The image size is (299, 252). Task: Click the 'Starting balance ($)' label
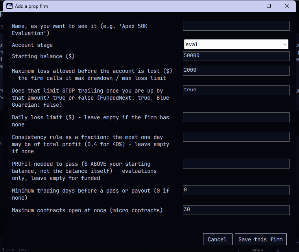(43, 57)
